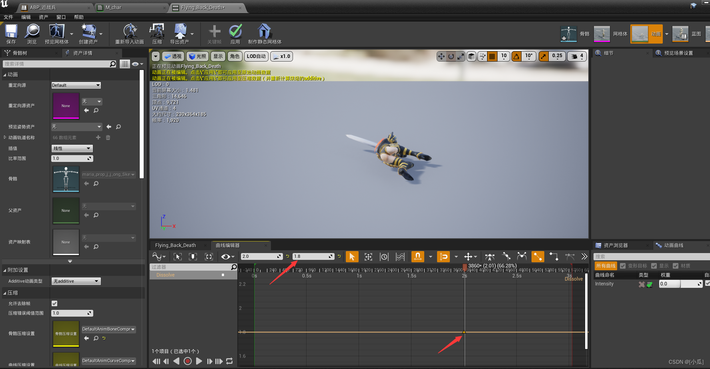This screenshot has width=710, height=369.
Task: Open Retarget Source (重定向源) Default dropdown
Action: point(76,85)
